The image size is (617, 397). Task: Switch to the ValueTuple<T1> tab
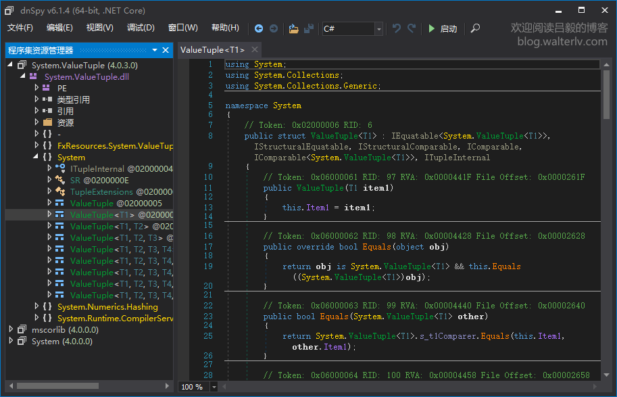[x=212, y=50]
